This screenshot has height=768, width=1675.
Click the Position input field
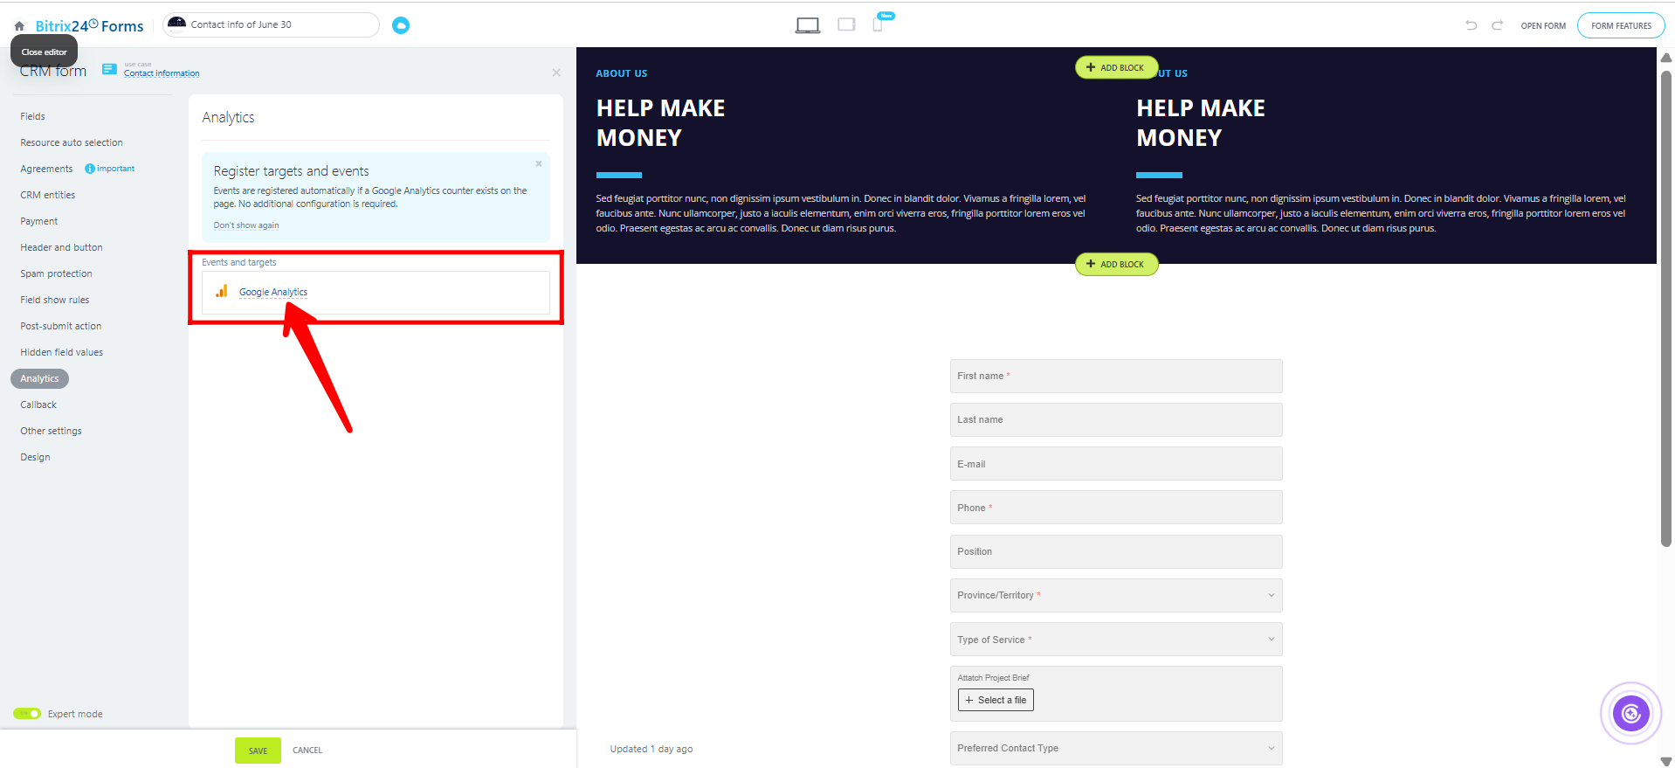(x=1116, y=551)
